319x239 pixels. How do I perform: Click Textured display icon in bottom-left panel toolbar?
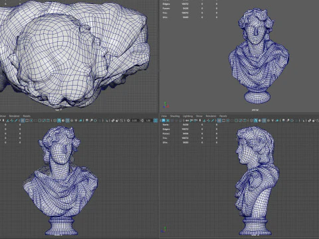click(72, 121)
